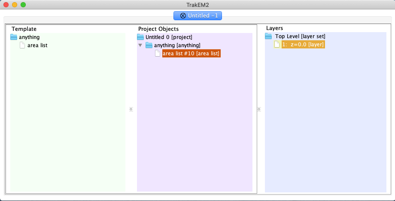
Task: Click the document icon beside area list #10
Action: (x=158, y=53)
